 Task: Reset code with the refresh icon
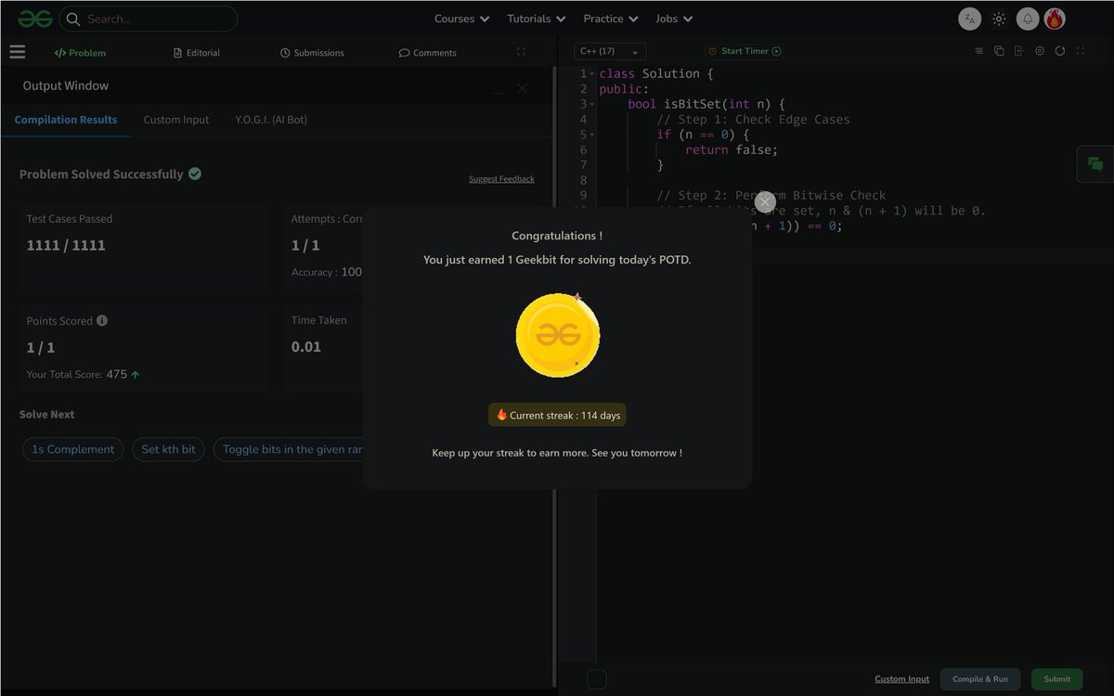[x=1059, y=51]
